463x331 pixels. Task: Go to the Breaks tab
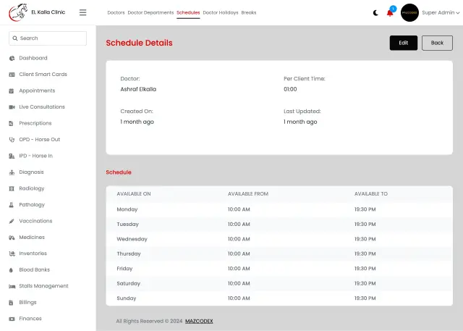[249, 13]
